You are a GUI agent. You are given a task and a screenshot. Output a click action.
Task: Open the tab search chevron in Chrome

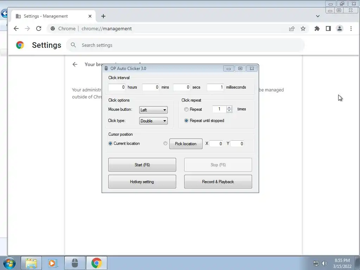tap(318, 16)
